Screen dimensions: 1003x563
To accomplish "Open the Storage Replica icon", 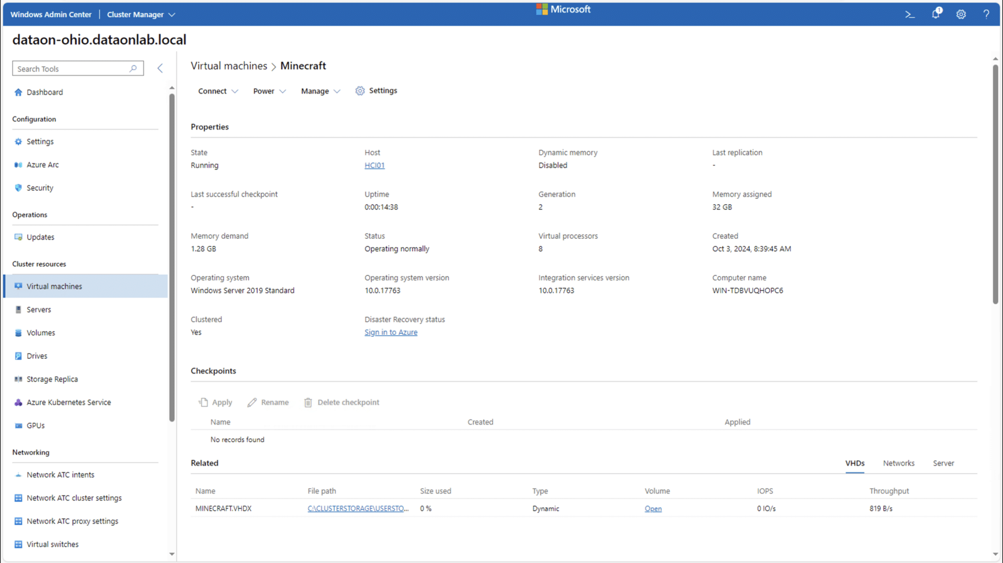I will pos(18,379).
